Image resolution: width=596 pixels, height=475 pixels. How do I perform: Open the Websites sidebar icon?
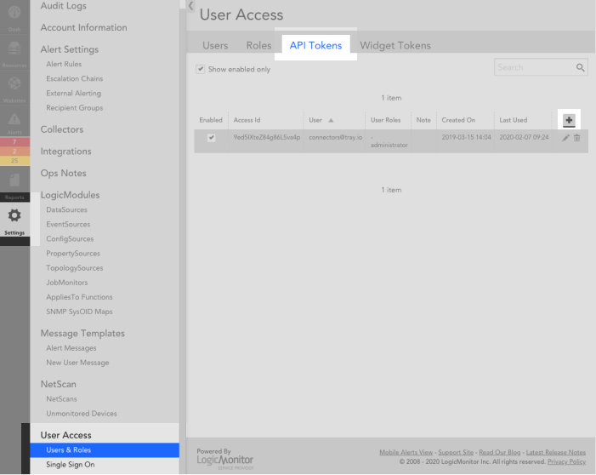pyautogui.click(x=14, y=87)
